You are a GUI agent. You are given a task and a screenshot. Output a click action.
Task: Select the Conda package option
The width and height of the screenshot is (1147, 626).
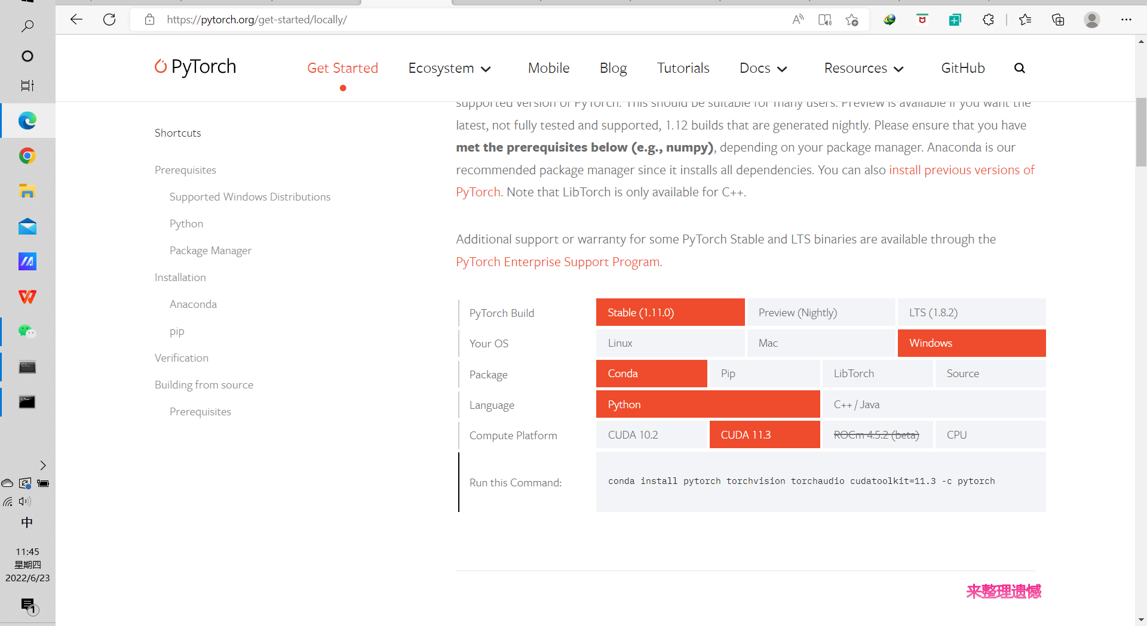(x=651, y=374)
